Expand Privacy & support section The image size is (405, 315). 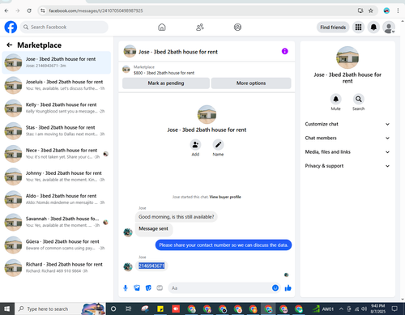[x=347, y=166]
